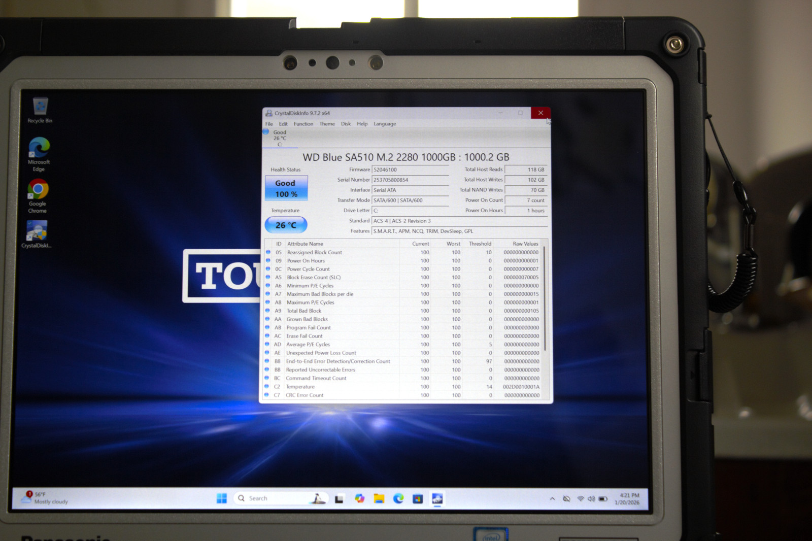Click the Total Host Writes value 102 GB

click(x=526, y=180)
